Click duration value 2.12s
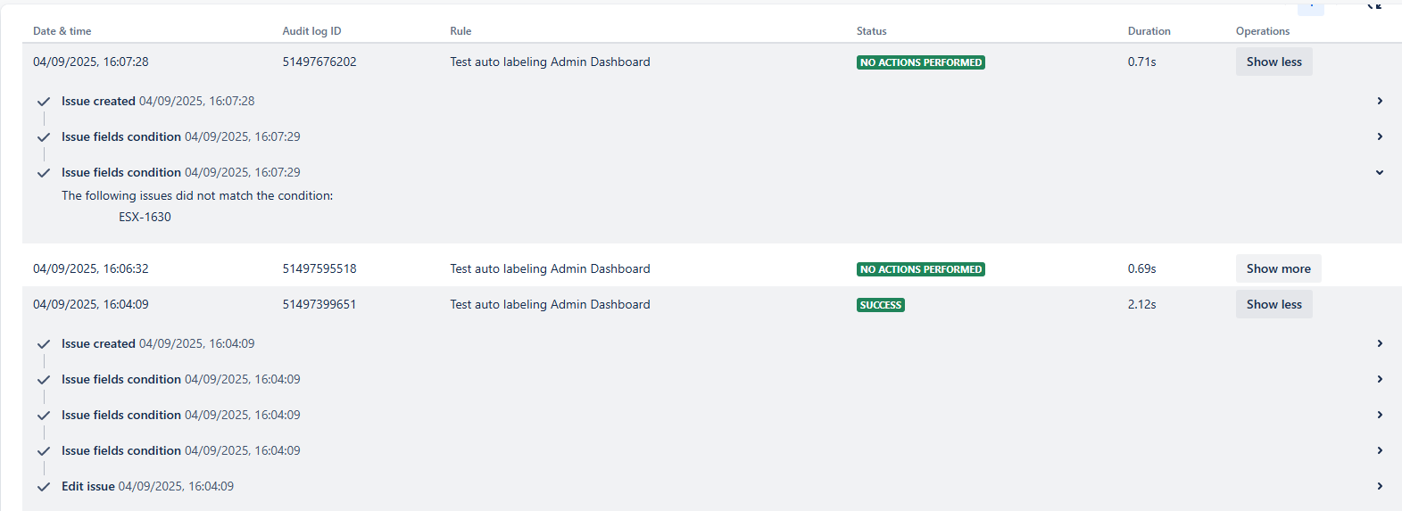The image size is (1402, 511). click(1141, 304)
